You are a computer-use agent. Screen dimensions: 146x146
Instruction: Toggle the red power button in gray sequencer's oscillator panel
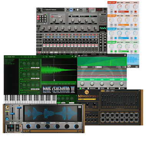[x=52, y=17]
